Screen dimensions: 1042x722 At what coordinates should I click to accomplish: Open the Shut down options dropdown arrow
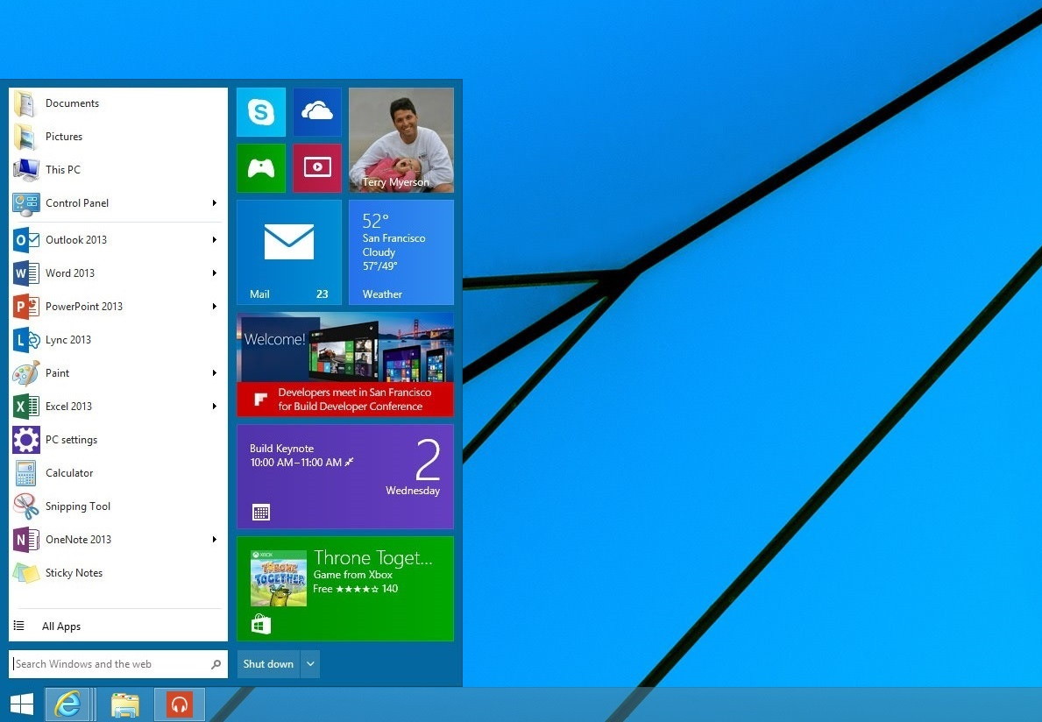coord(310,664)
